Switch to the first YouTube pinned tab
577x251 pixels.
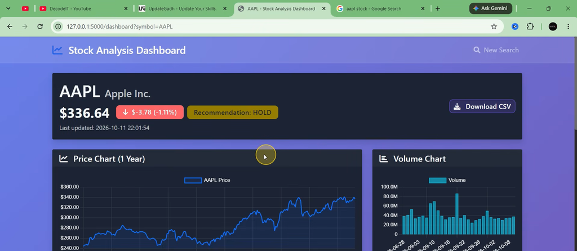(x=25, y=8)
